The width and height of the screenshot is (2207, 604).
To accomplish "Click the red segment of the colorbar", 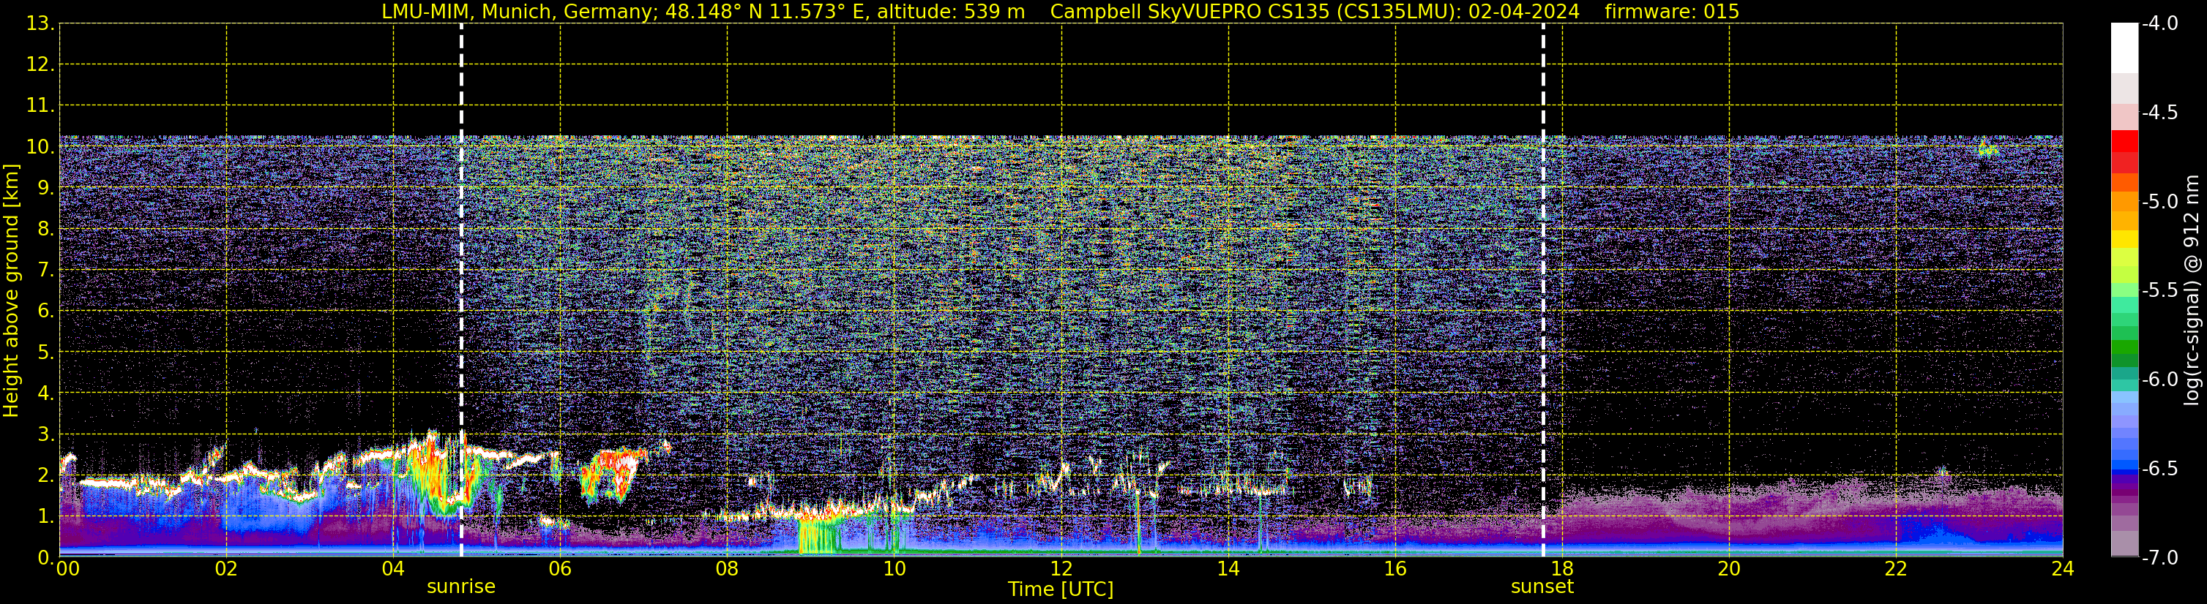I will [x=2124, y=141].
